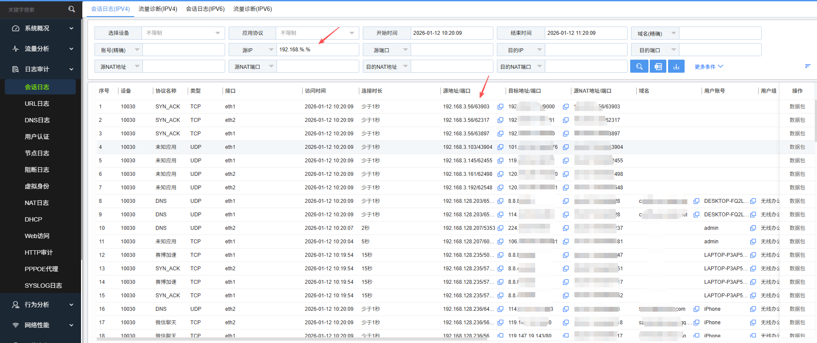Image resolution: width=817 pixels, height=343 pixels.
Task: Open NAT日志 in the sidebar
Action: tap(37, 203)
